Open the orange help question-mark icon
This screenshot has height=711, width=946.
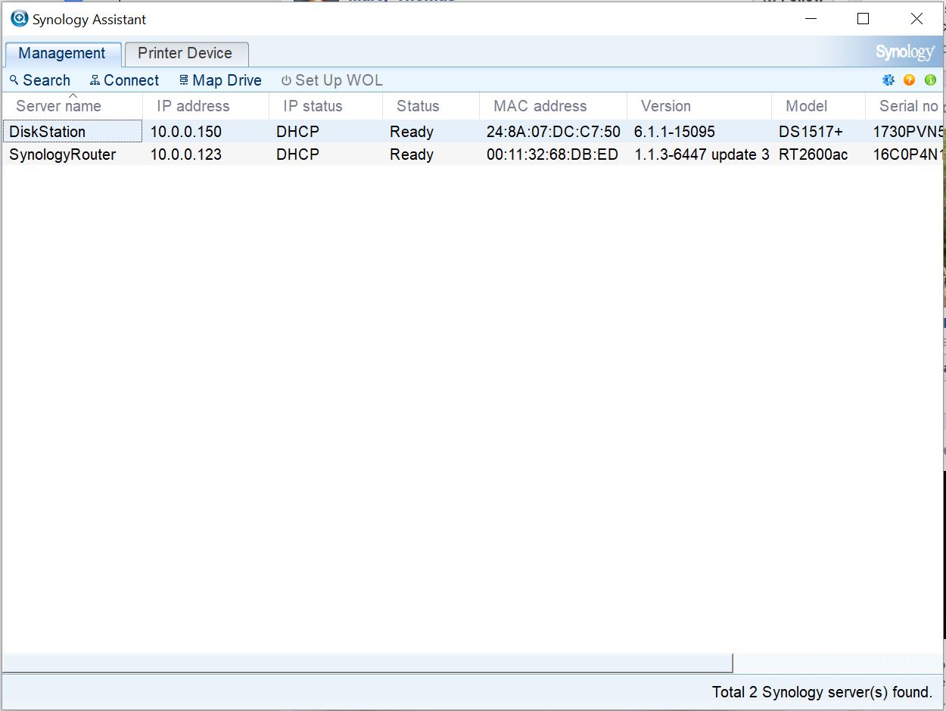tap(910, 80)
